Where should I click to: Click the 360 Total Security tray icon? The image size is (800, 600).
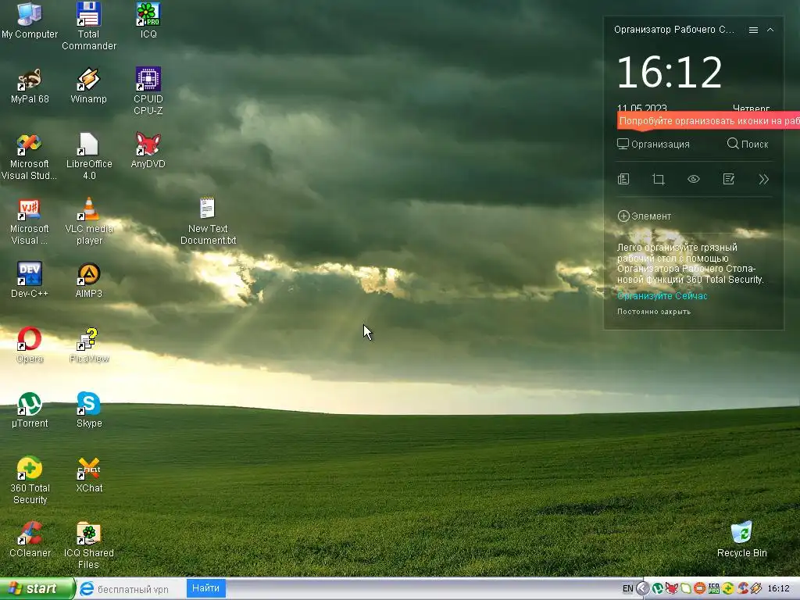[728, 589]
